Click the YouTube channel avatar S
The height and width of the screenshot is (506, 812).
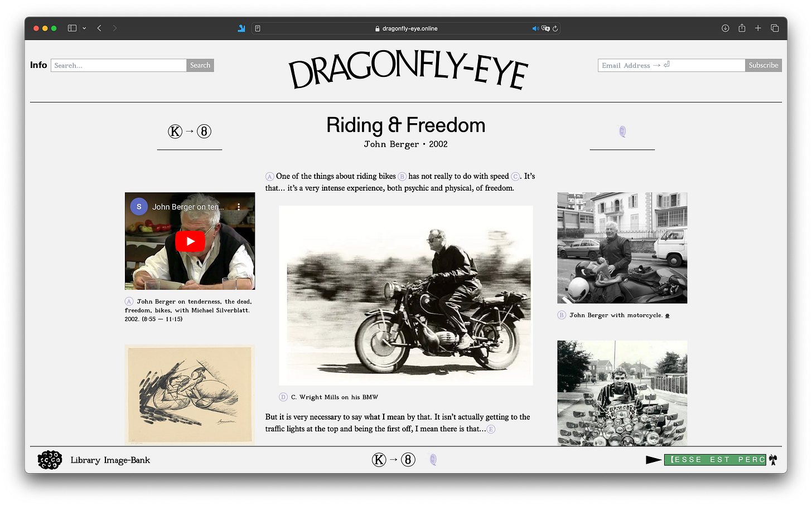(x=139, y=207)
